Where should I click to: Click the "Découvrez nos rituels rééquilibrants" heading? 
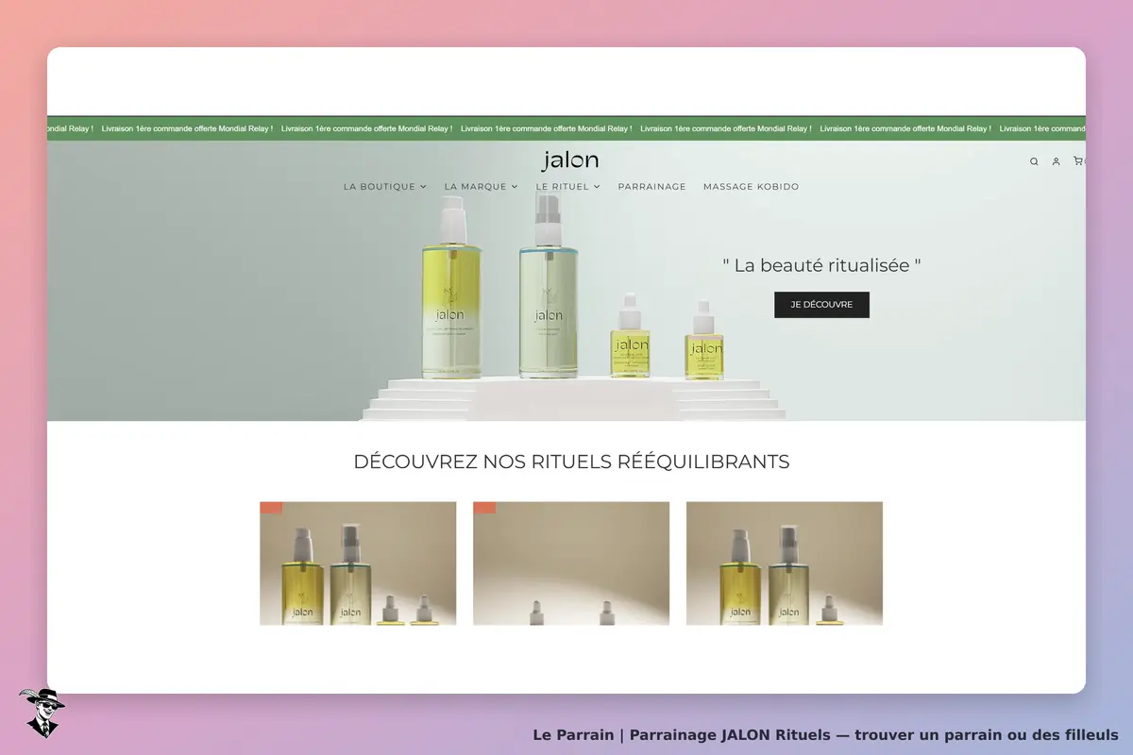click(x=571, y=461)
